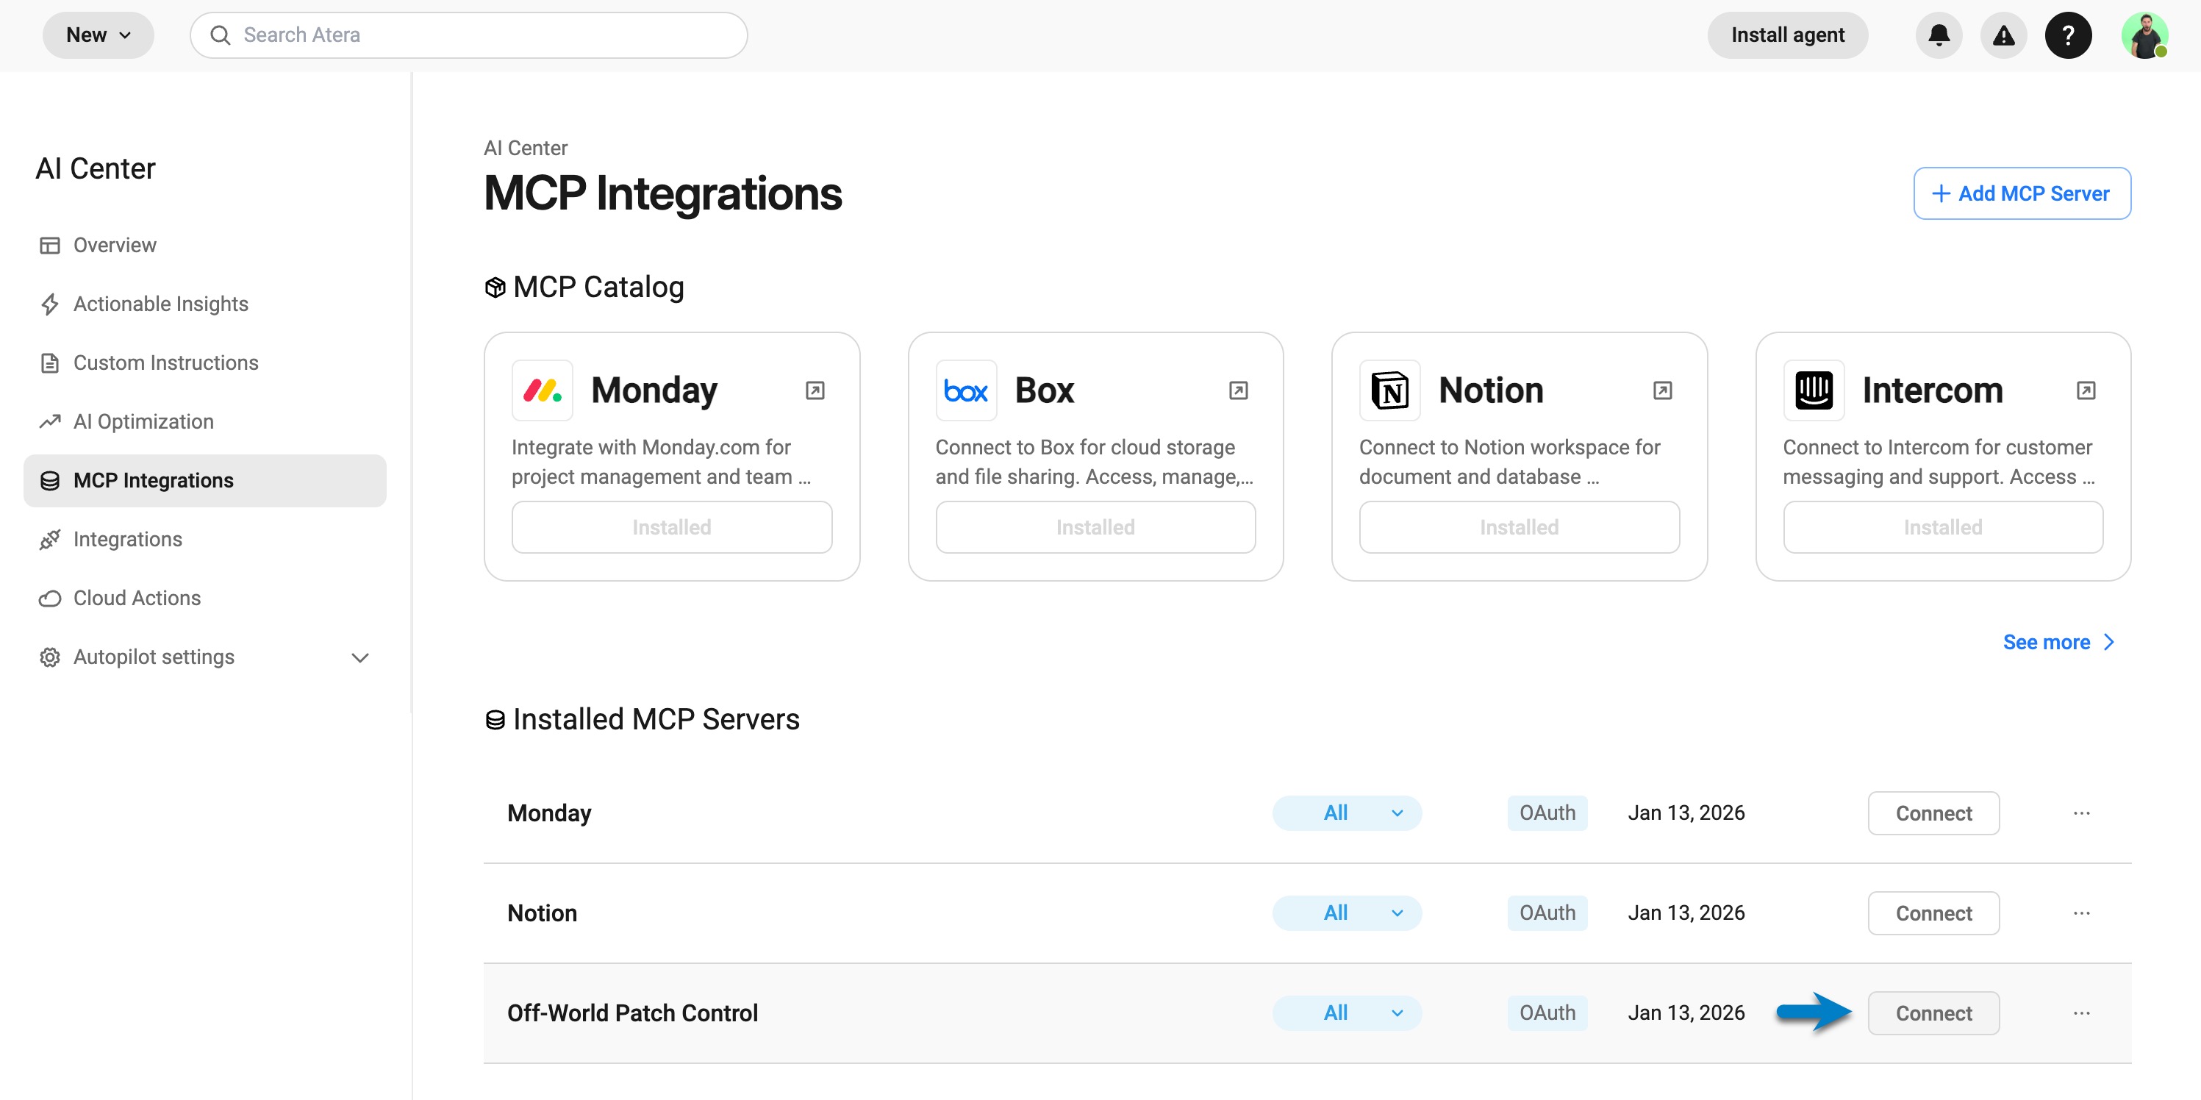Viewport: 2201px width, 1100px height.
Task: Connect the Off-World Patch Control server
Action: point(1933,1013)
